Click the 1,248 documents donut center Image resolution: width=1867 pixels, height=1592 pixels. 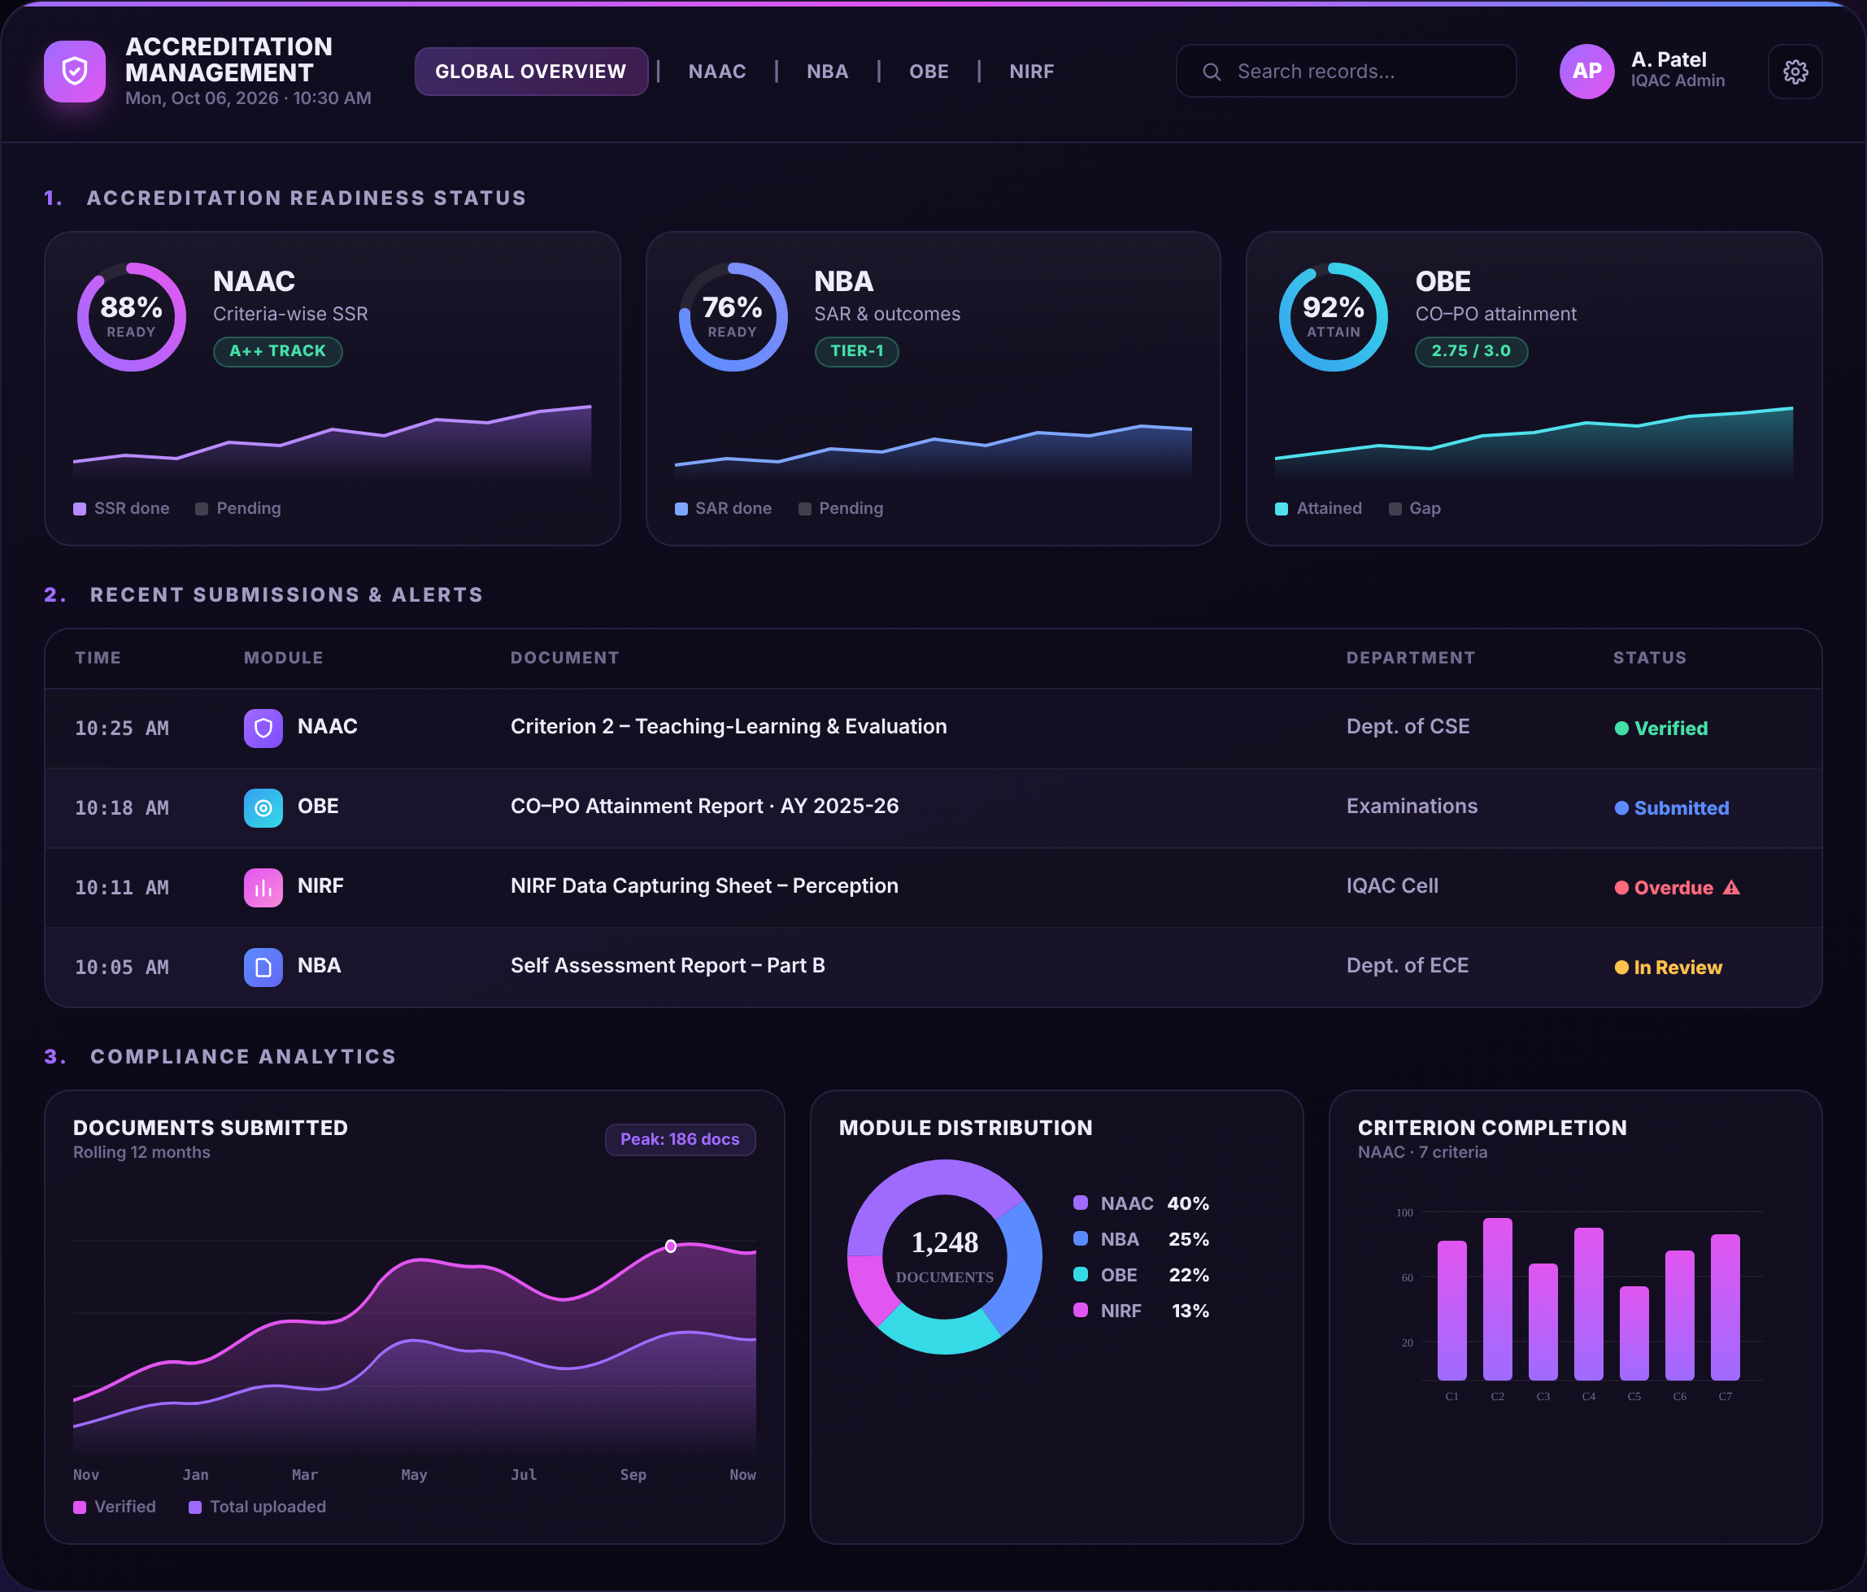[x=944, y=1257]
